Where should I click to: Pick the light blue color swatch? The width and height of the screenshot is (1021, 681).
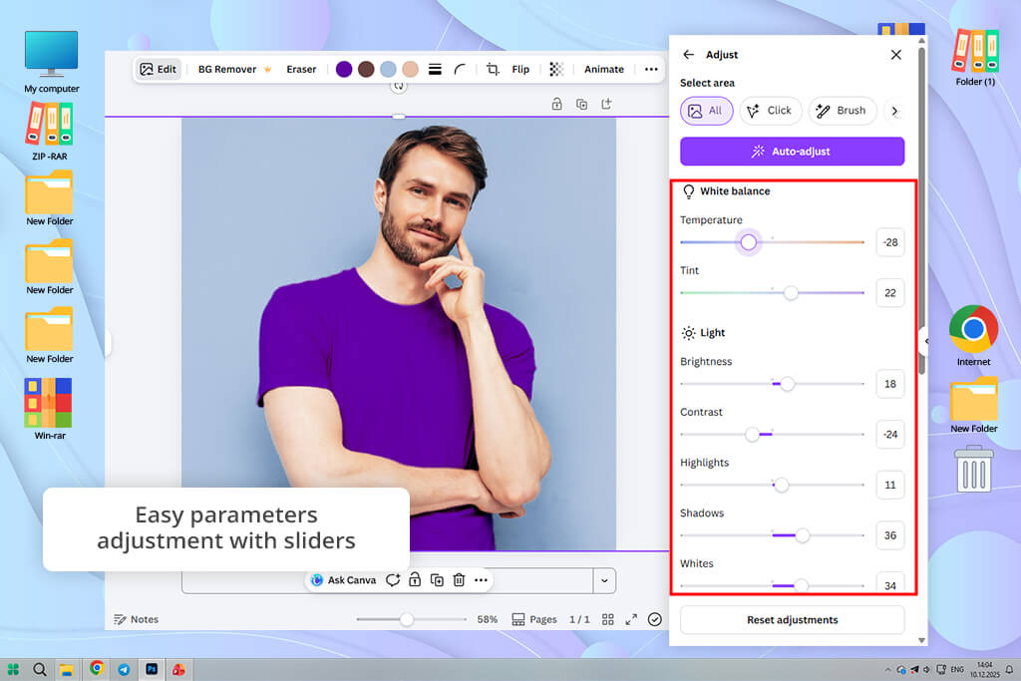388,69
